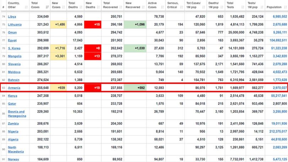Image resolution: width=288 pixels, height=162 pixels.
Task: Sort by Serious, Critical arrows icon
Action: pyautogui.click(x=181, y=7)
